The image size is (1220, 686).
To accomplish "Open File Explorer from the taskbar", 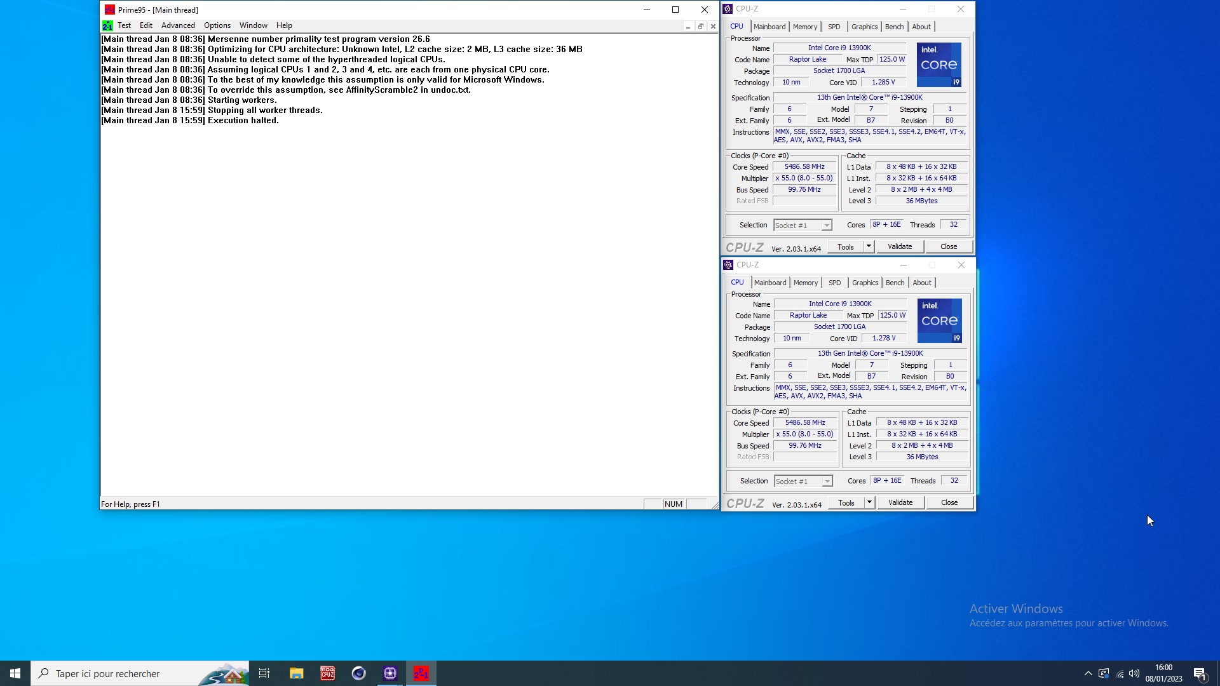I will pos(296,673).
